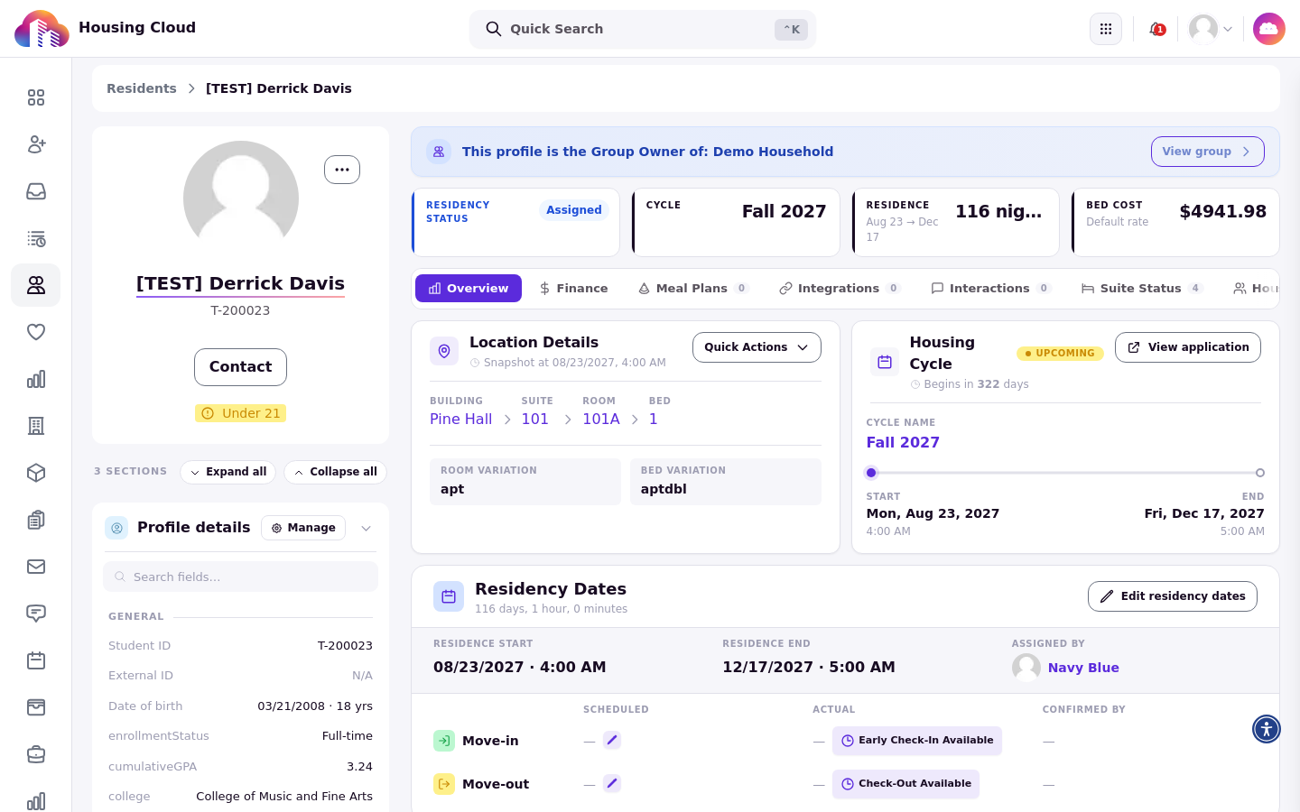Click the envelope mail sidebar icon
Image resolution: width=1300 pixels, height=812 pixels.
click(36, 567)
